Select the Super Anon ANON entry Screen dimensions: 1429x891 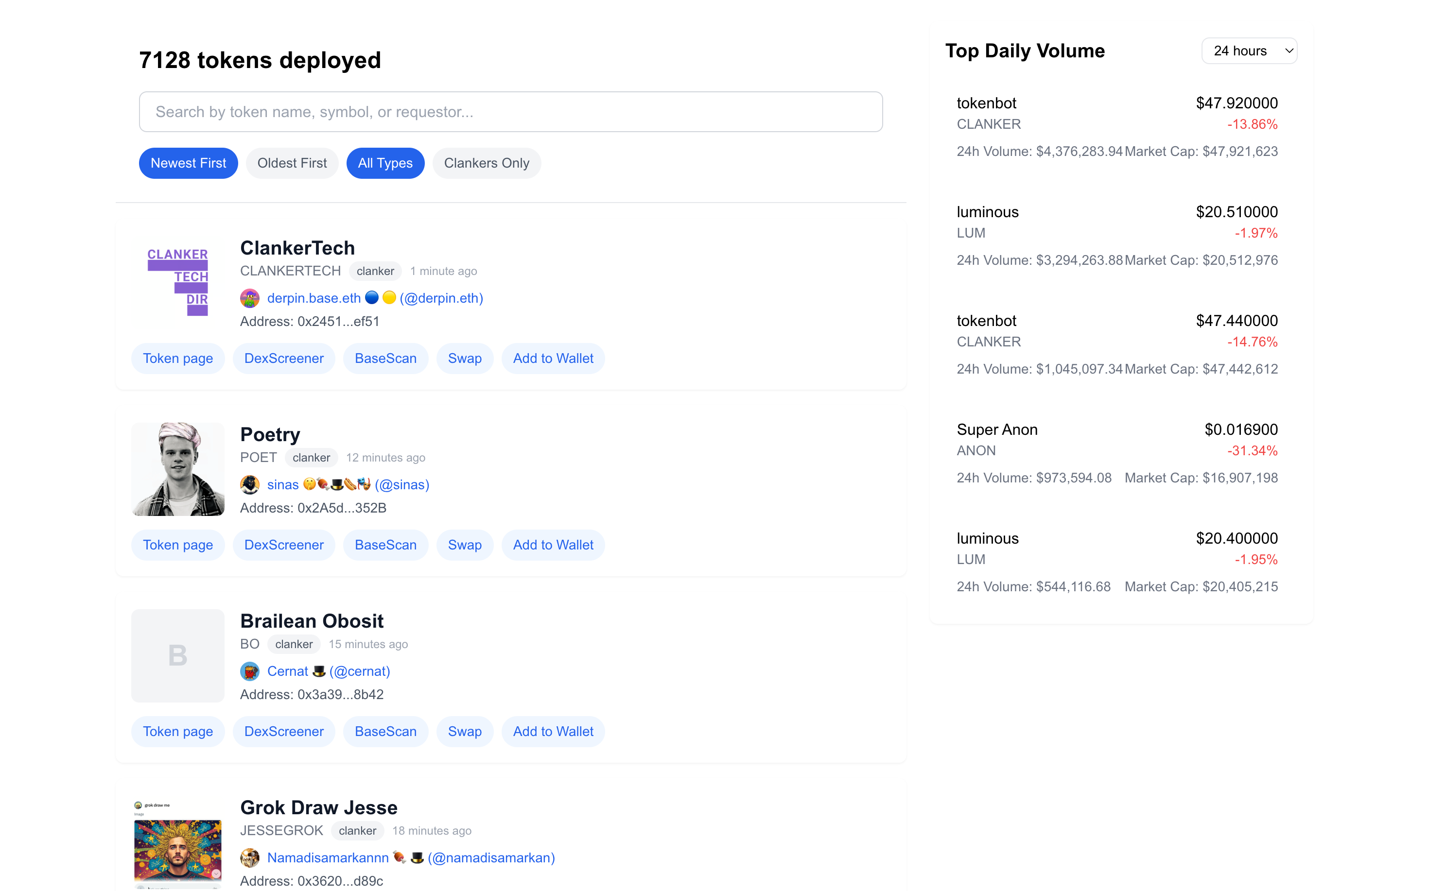[1116, 453]
